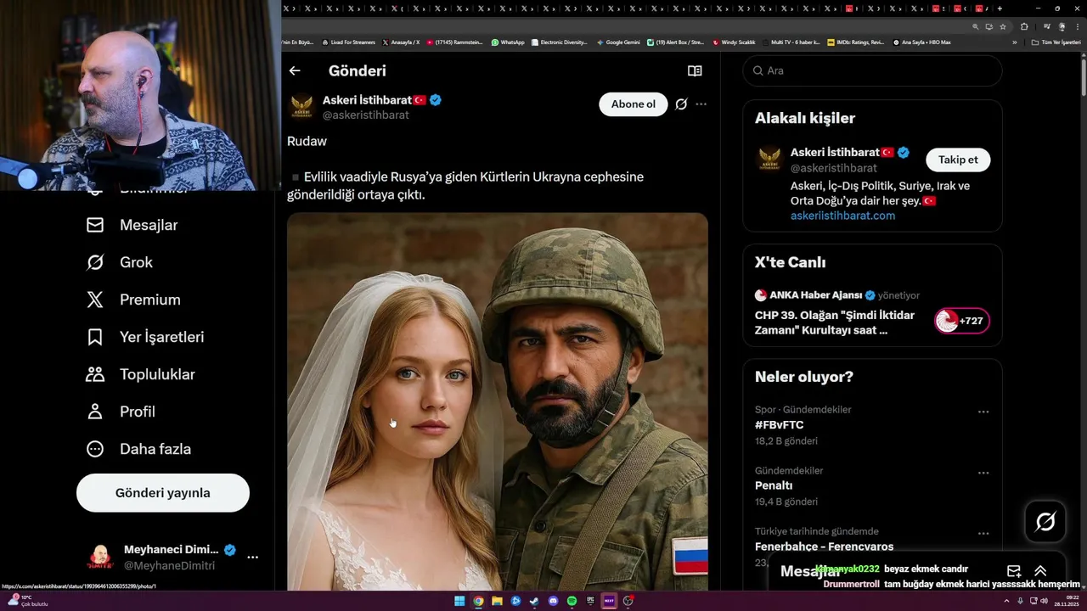Open browser extensions puzzle icon
Viewport: 1087px width, 611px height.
pos(1024,26)
